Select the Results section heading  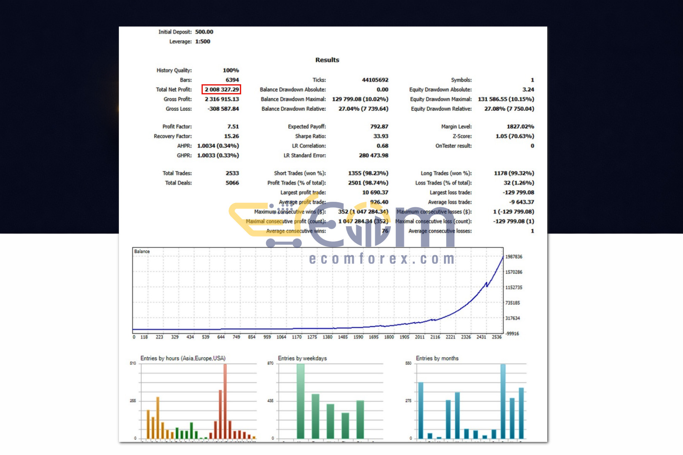327,60
